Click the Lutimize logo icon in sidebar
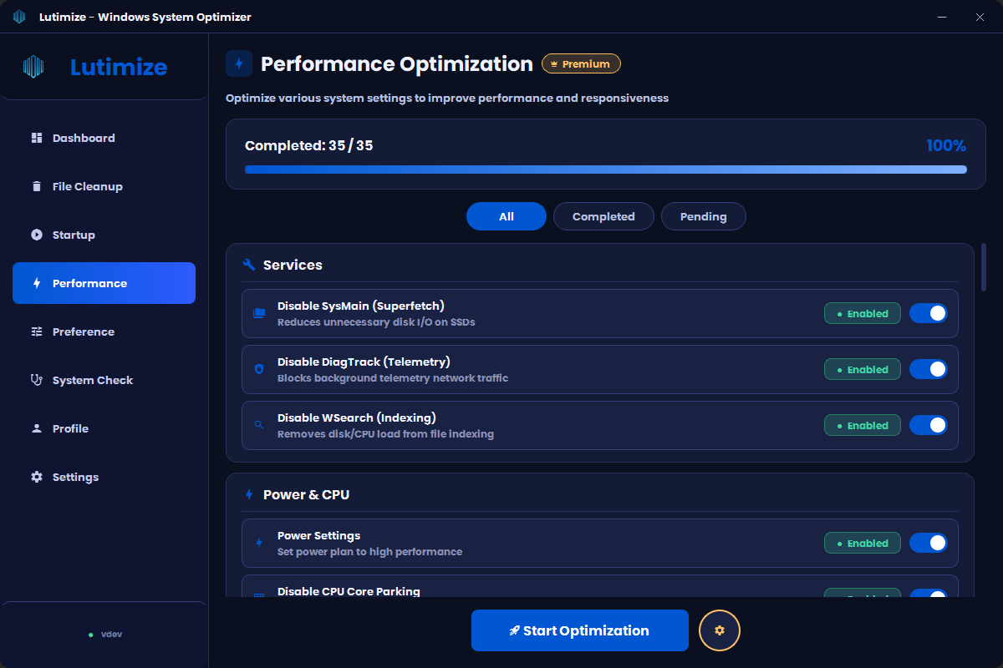 tap(33, 67)
